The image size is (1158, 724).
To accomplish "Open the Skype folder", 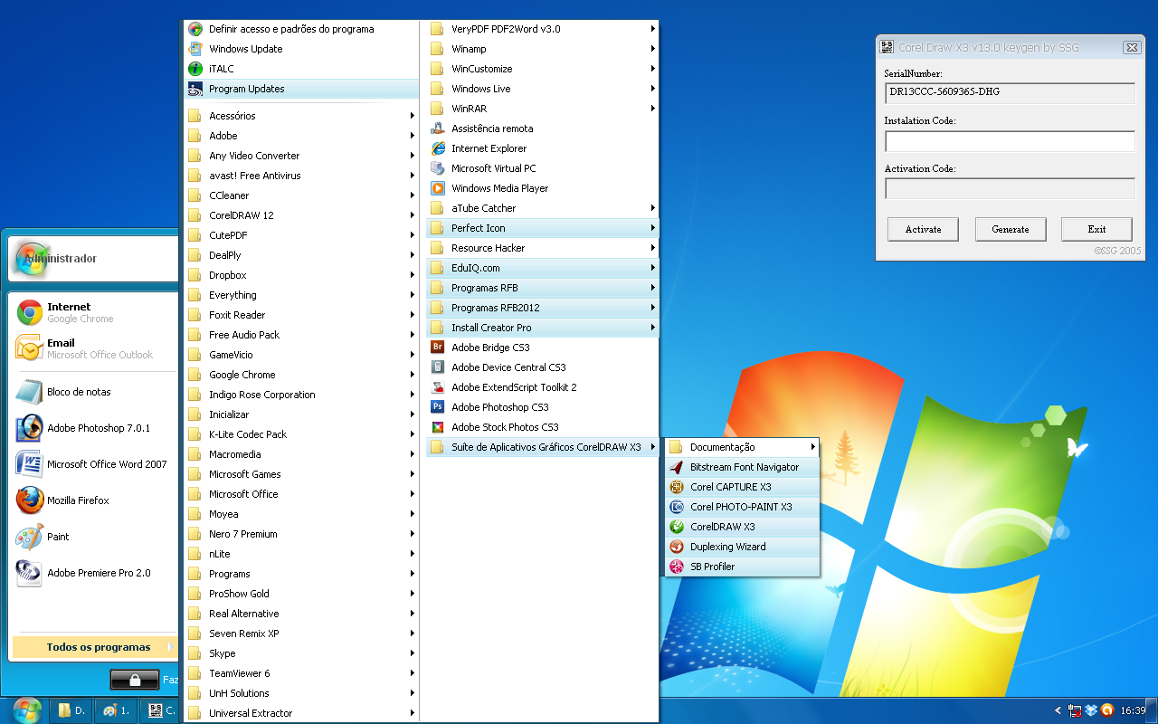I will [301, 653].
